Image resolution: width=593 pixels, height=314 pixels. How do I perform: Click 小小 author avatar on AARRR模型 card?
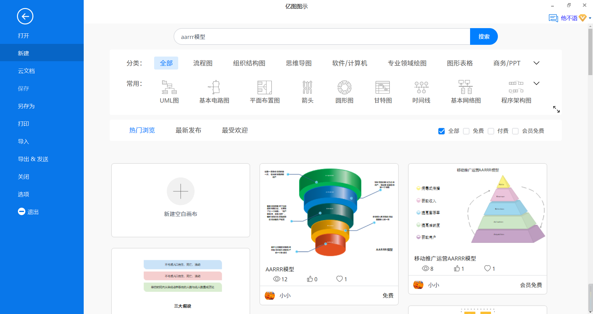point(270,295)
